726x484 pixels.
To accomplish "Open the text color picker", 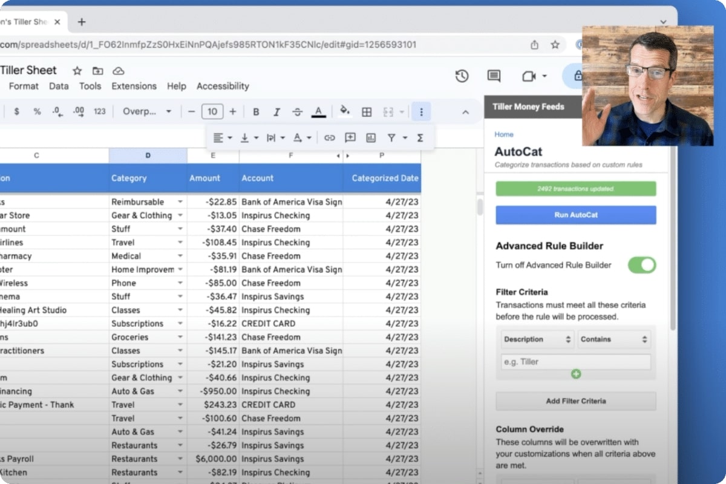I will (x=318, y=112).
